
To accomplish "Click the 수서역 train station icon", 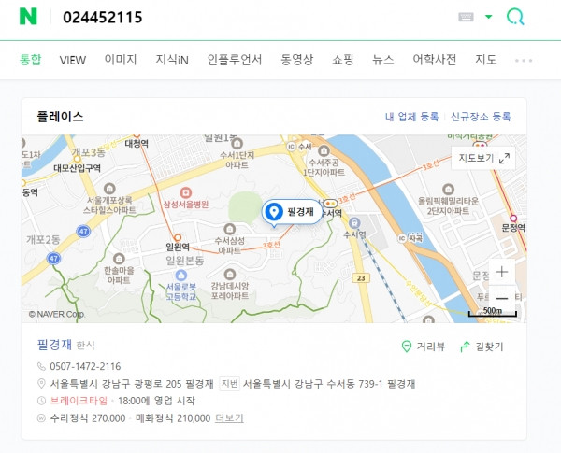I will coord(354,222).
